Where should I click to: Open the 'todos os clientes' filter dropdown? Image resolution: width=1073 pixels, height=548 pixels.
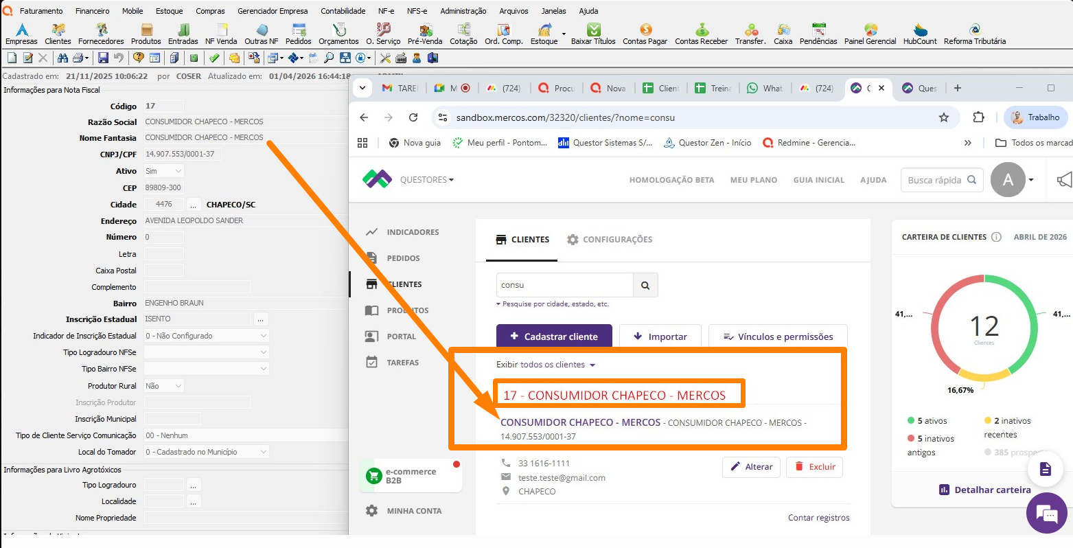tap(558, 365)
